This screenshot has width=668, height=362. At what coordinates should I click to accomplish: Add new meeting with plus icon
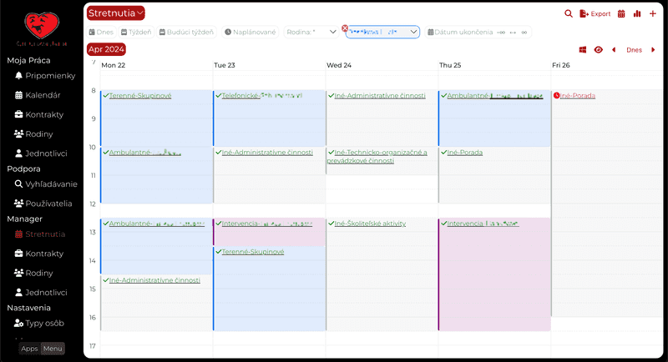[x=653, y=13]
